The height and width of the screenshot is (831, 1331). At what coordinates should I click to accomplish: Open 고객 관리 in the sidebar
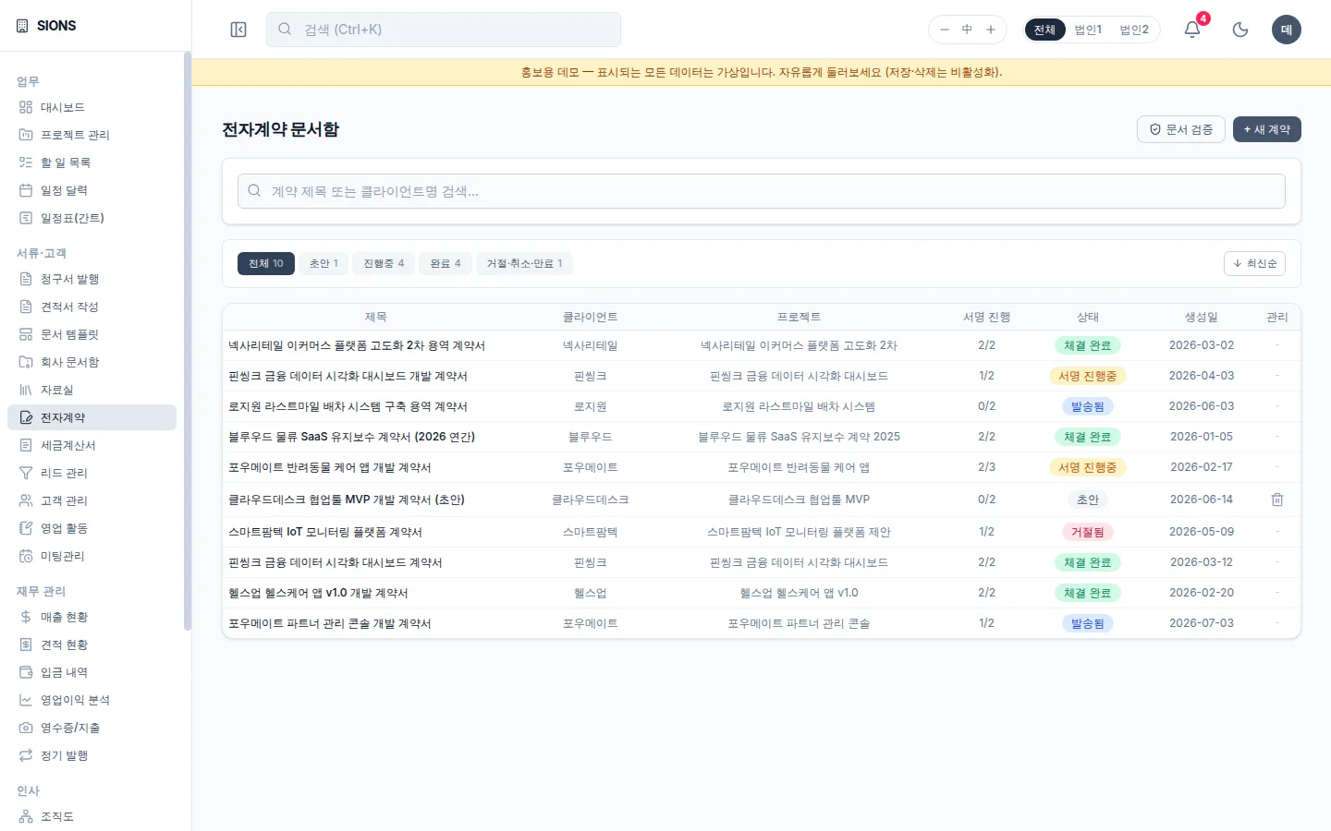[x=92, y=500]
